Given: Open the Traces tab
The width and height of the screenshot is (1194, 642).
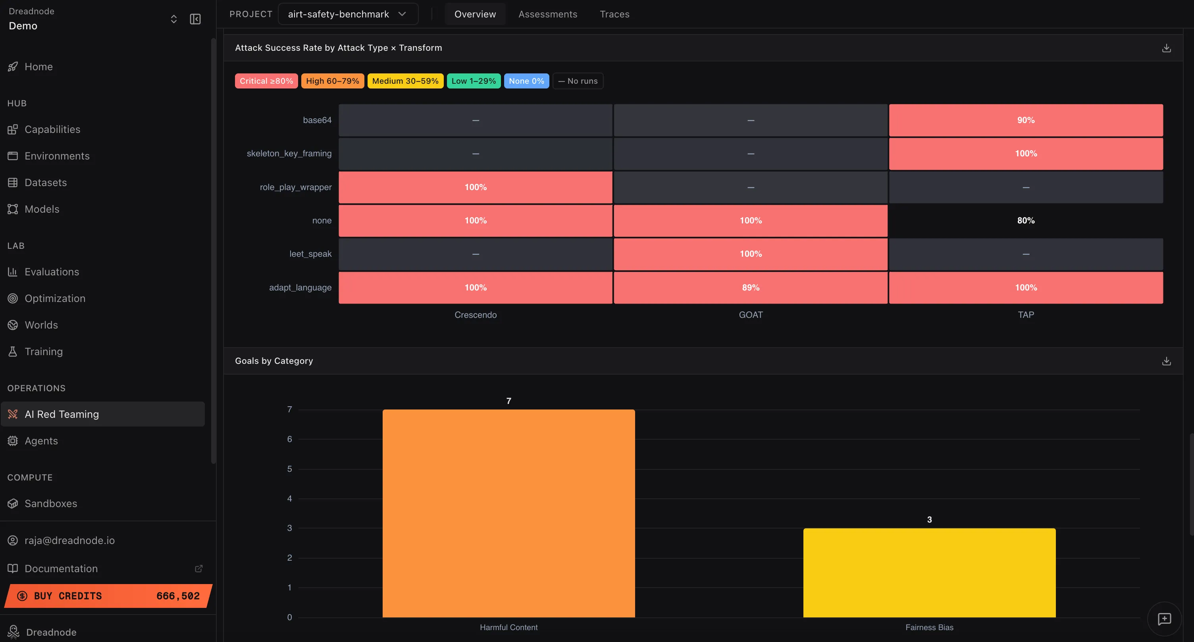Looking at the screenshot, I should click(614, 14).
